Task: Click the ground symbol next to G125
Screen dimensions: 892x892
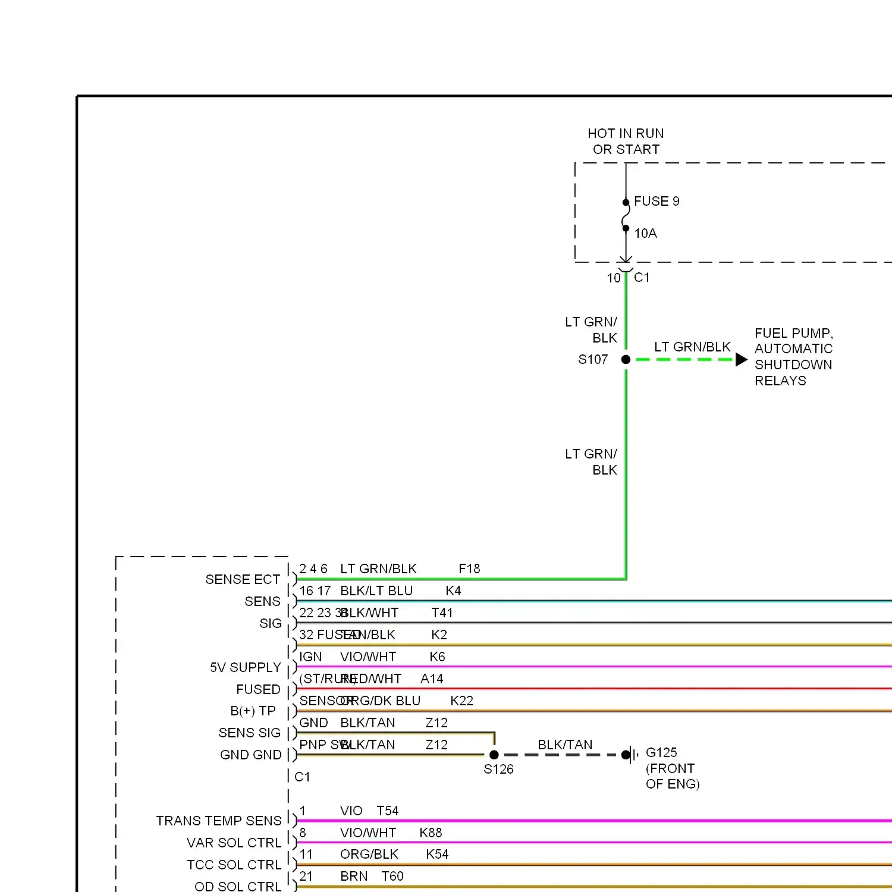Action: 632,755
